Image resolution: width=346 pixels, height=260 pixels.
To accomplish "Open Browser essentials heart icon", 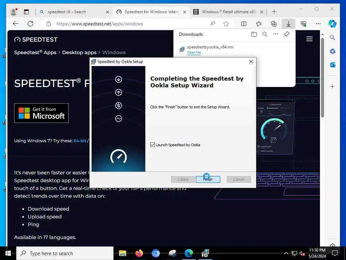I will point(303,24).
